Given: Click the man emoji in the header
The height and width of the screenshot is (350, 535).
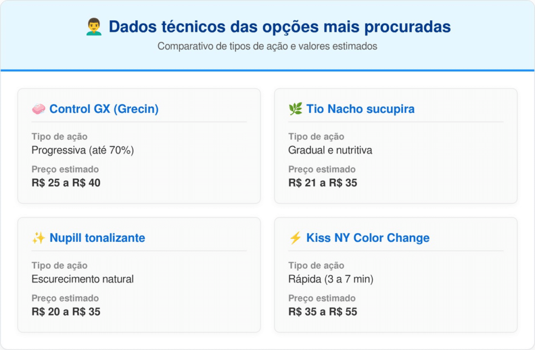Looking at the screenshot, I should (94, 27).
